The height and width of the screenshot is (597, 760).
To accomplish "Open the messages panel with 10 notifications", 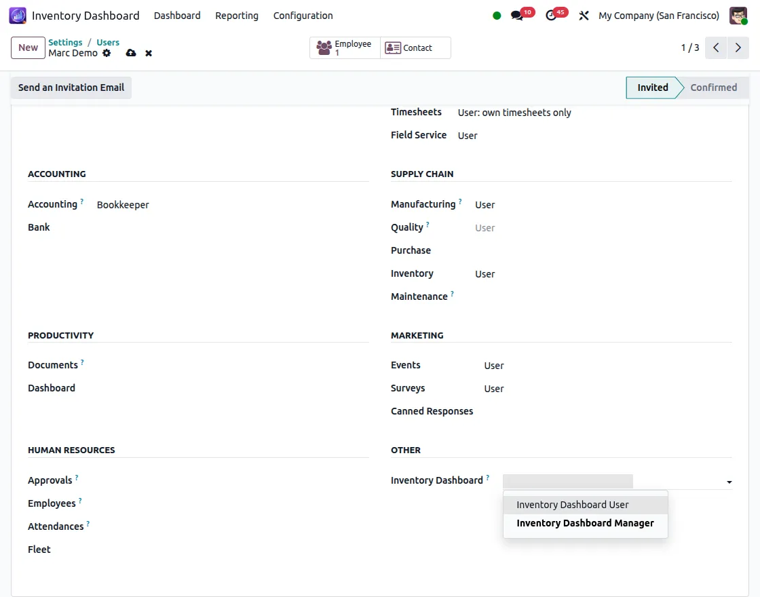I will [x=518, y=14].
